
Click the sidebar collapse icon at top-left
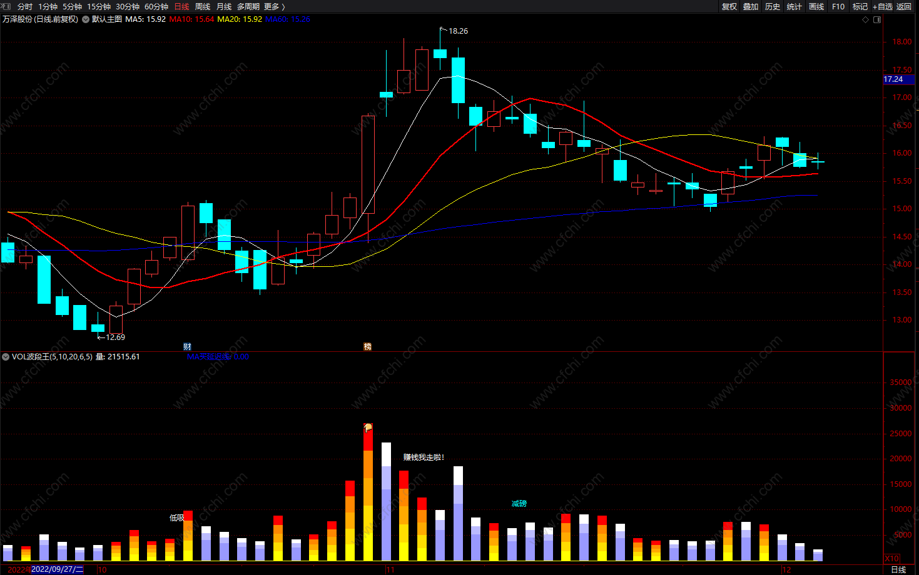point(6,6)
